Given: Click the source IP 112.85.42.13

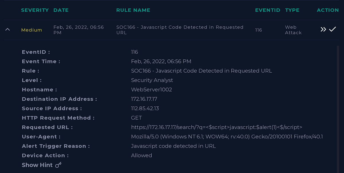Looking at the screenshot, I should (x=145, y=108).
